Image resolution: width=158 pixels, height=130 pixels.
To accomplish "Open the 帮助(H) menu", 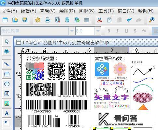I will [146, 11].
